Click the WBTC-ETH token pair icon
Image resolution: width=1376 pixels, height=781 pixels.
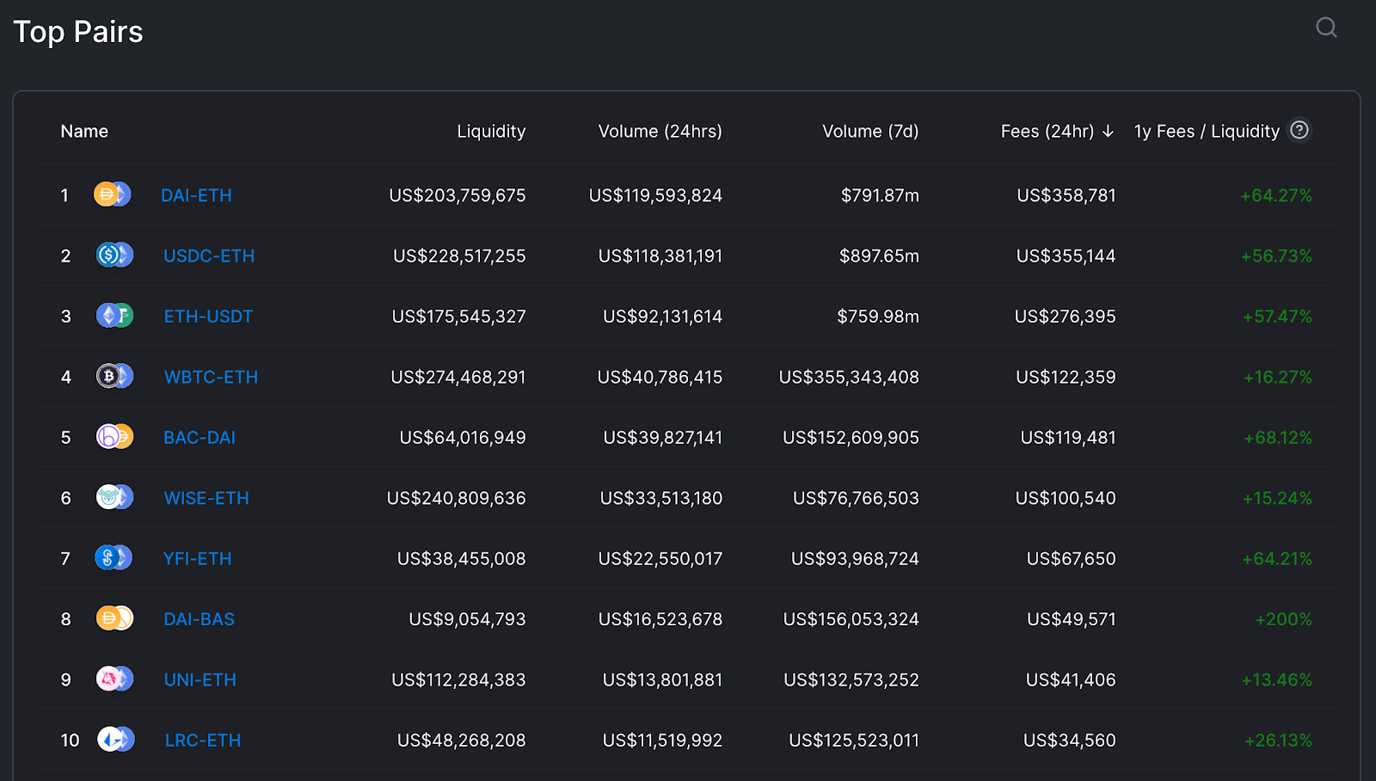click(114, 376)
